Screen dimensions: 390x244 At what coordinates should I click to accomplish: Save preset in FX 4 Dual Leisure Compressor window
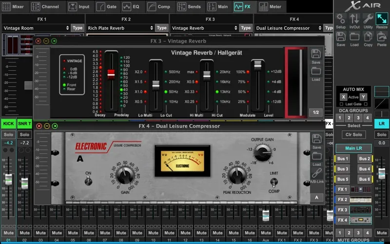click(316, 142)
